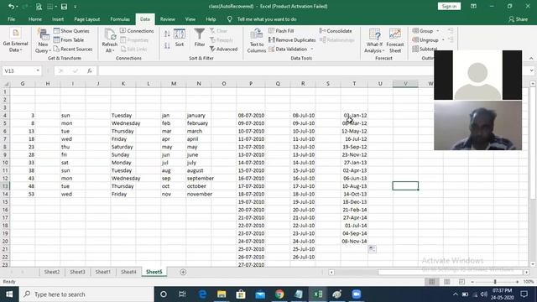Viewport: 537px width, 302px height.
Task: Click From Table
Action: tap(69, 40)
